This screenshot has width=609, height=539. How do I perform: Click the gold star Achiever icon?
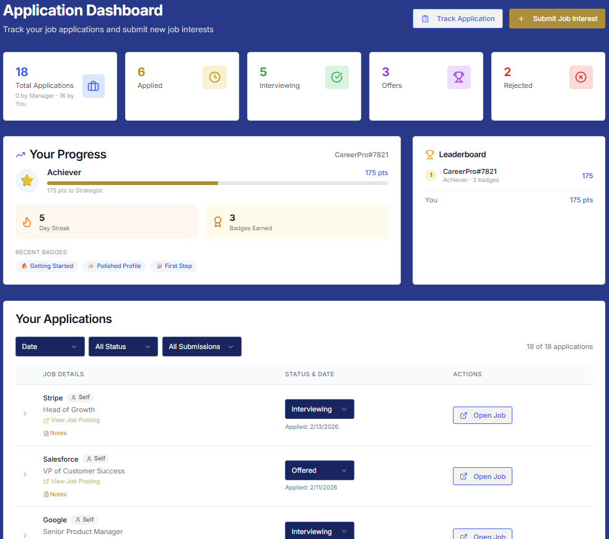pyautogui.click(x=27, y=181)
